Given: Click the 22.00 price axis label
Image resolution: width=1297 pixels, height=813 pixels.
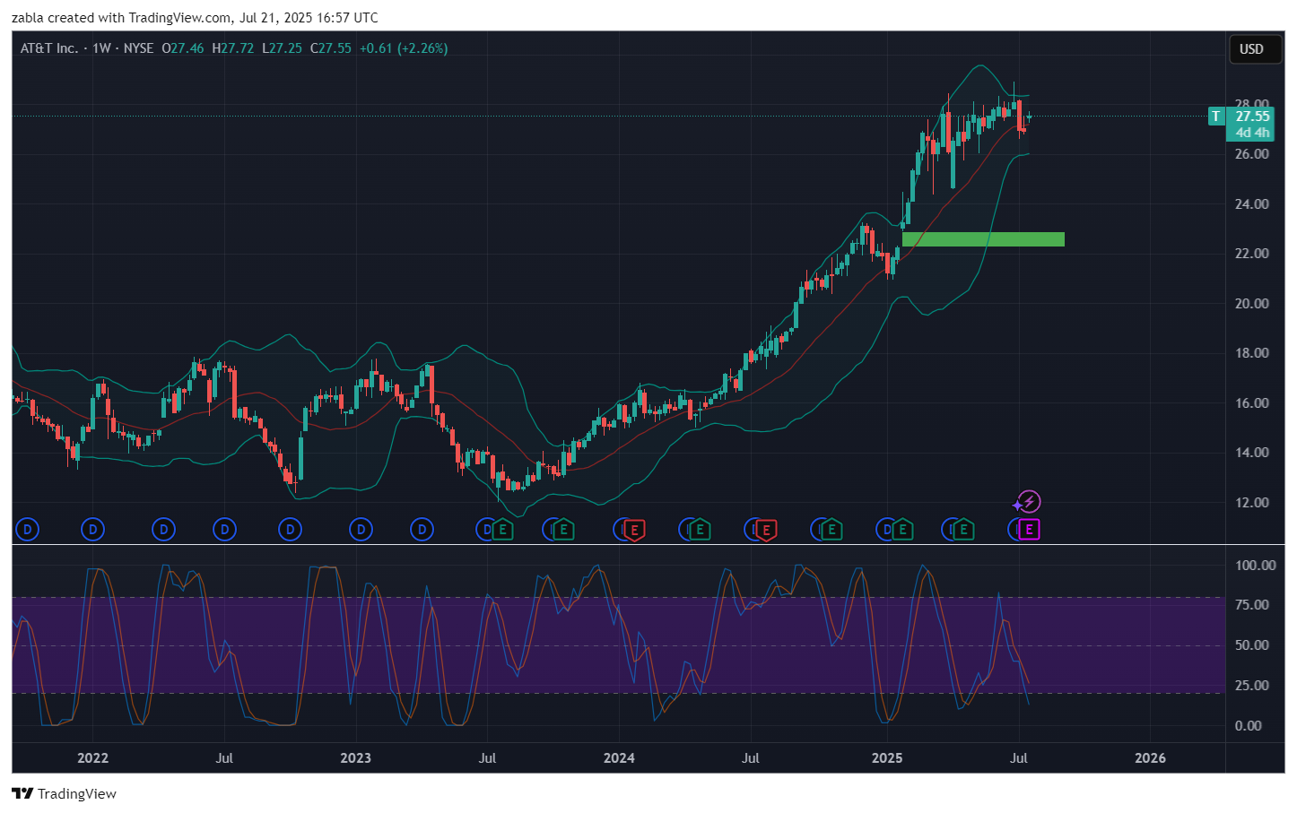Looking at the screenshot, I should (x=1251, y=254).
